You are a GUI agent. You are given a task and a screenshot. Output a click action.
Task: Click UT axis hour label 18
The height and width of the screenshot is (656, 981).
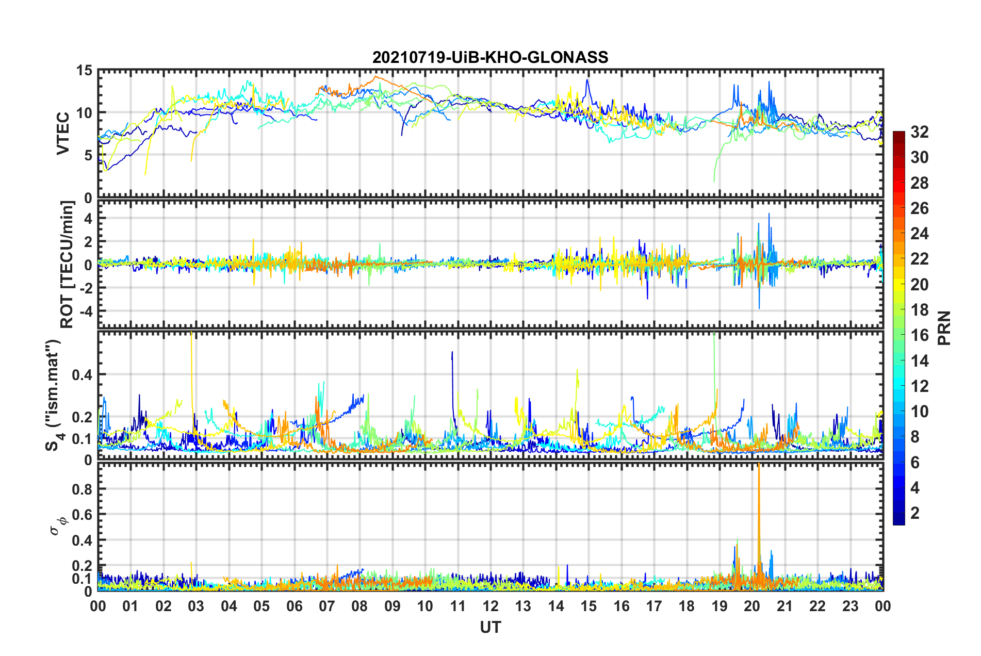(687, 606)
